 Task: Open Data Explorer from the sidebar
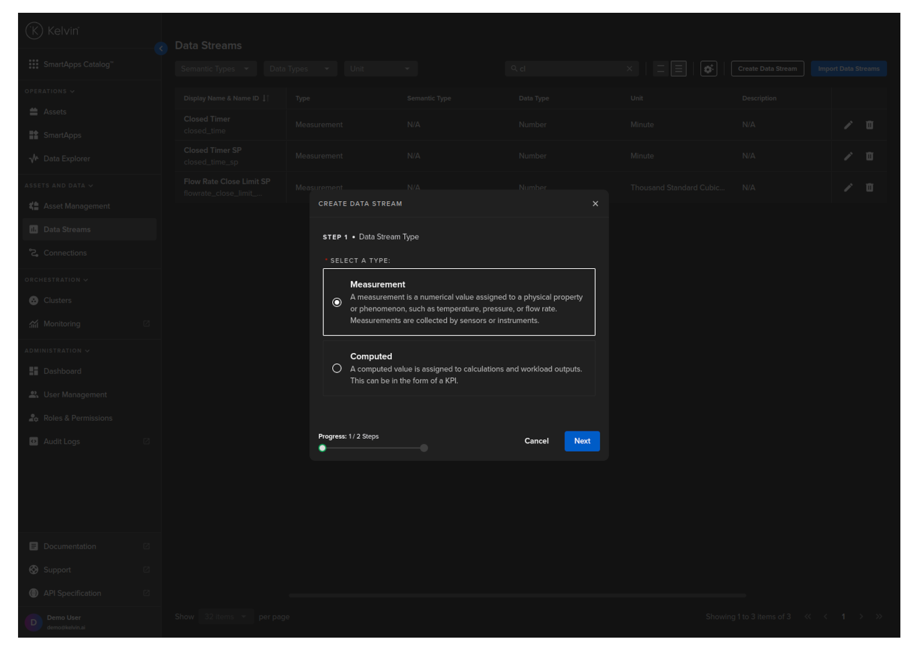coord(66,159)
